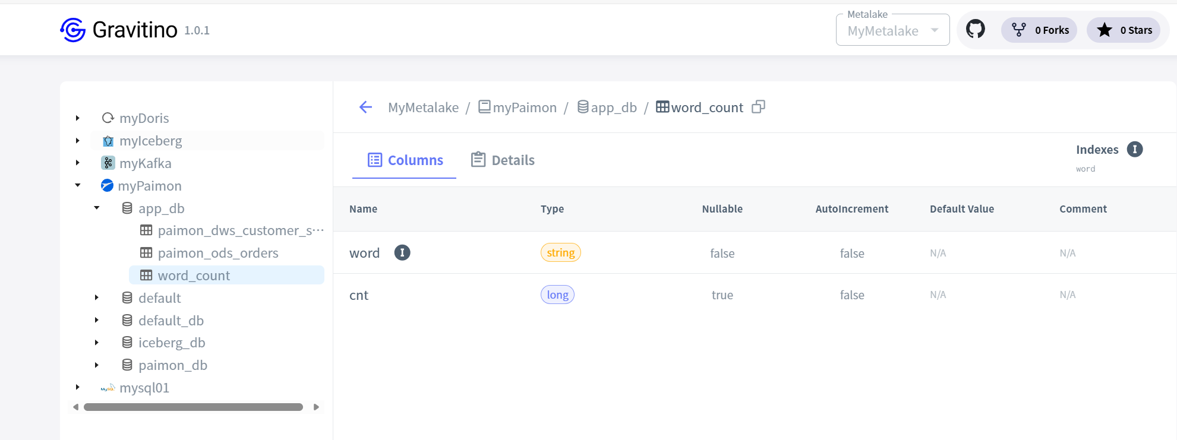1177x440 pixels.
Task: Click the myKafka catalog icon
Action: (x=108, y=163)
